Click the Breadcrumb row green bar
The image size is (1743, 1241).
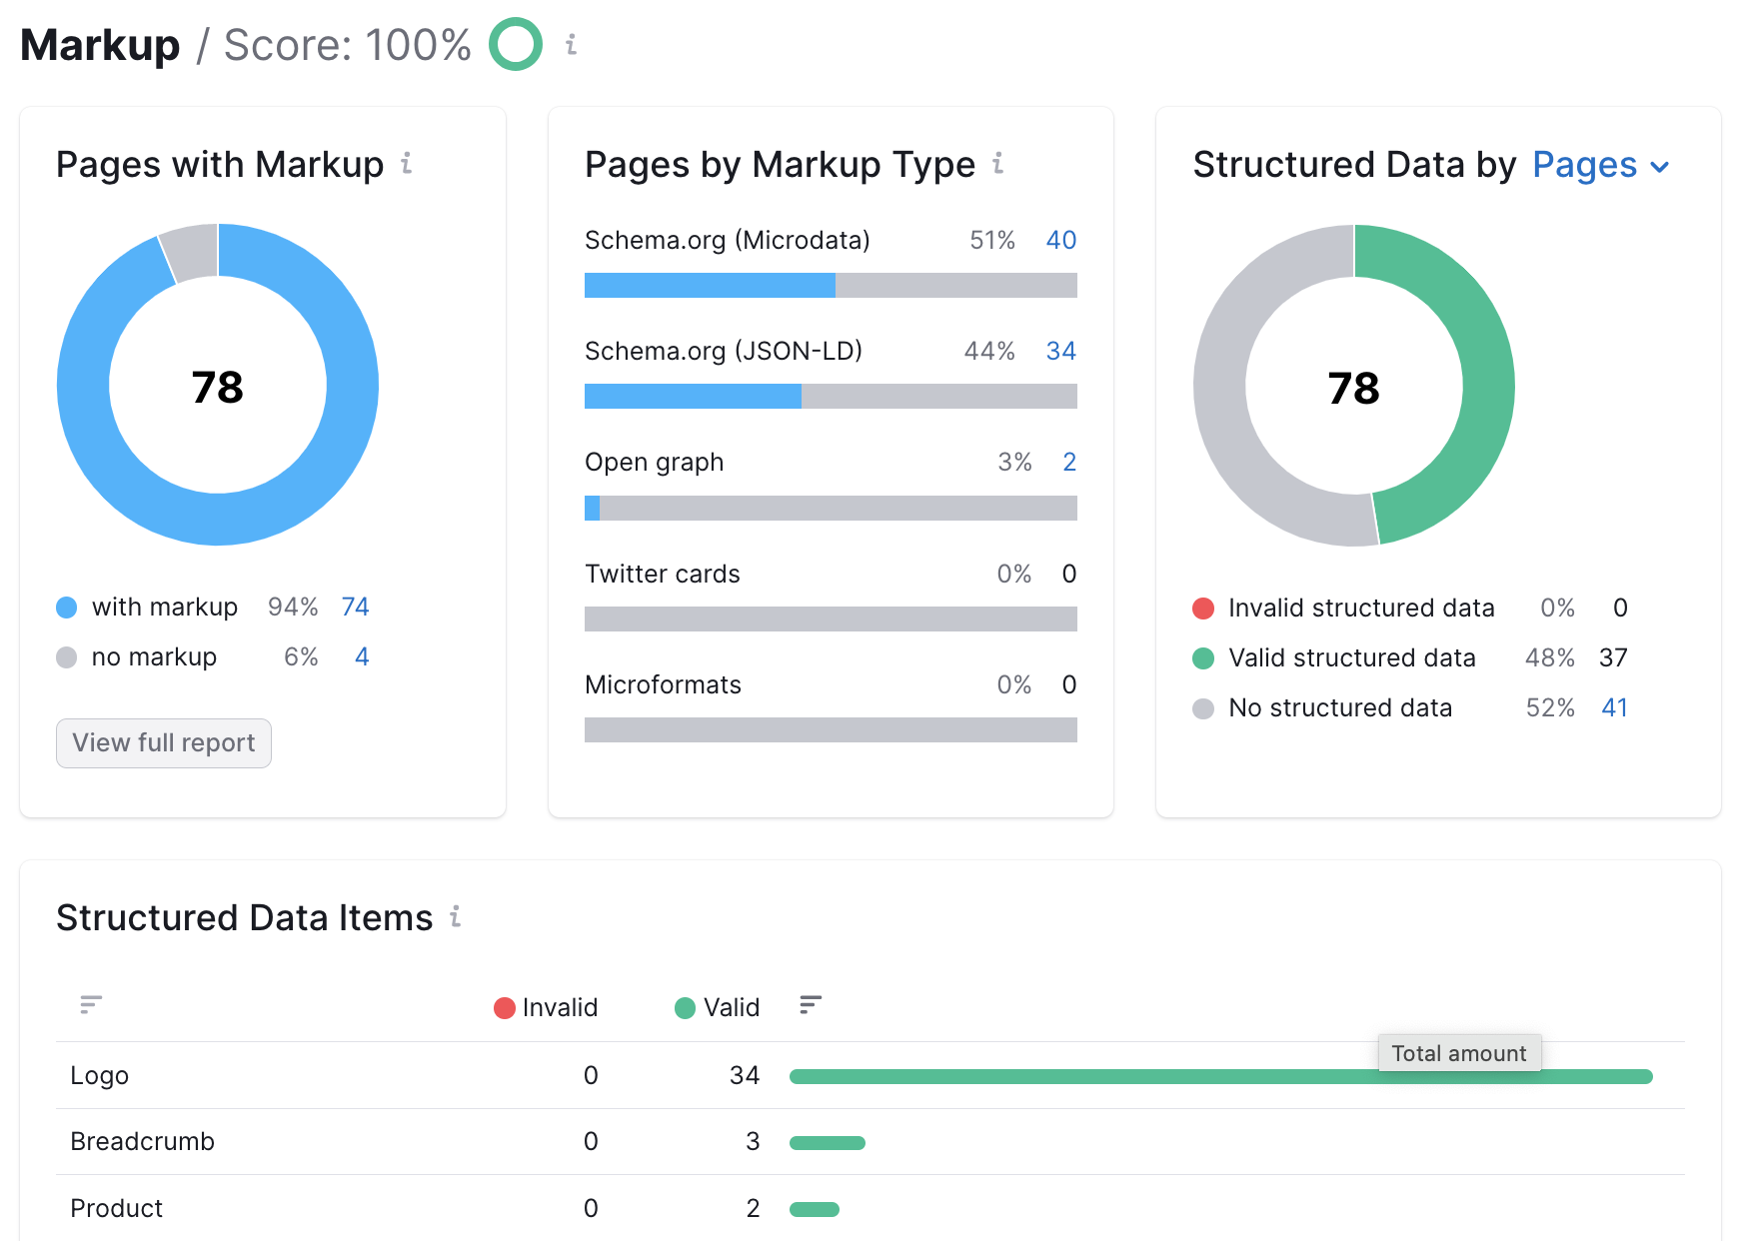[x=828, y=1143]
